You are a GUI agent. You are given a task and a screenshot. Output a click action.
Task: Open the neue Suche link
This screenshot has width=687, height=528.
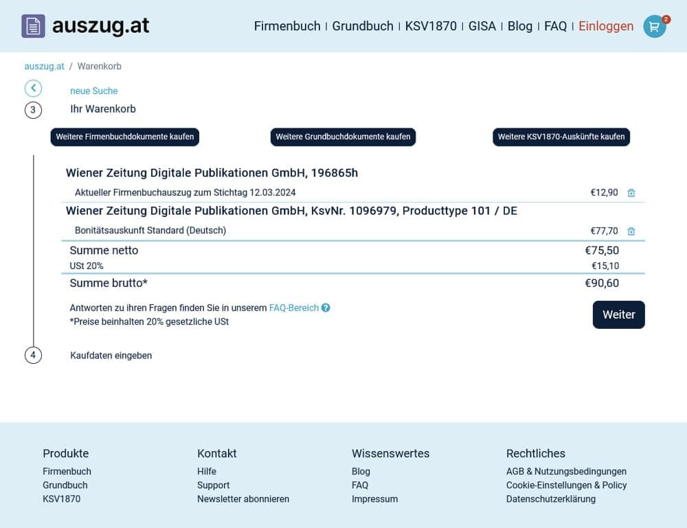coord(93,91)
